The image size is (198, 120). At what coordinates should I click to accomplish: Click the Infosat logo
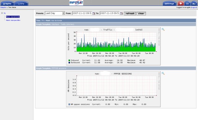coord(76,3)
